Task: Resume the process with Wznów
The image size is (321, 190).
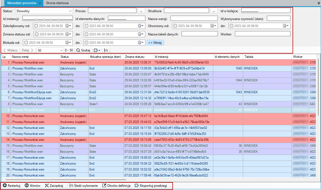Action: point(32,185)
